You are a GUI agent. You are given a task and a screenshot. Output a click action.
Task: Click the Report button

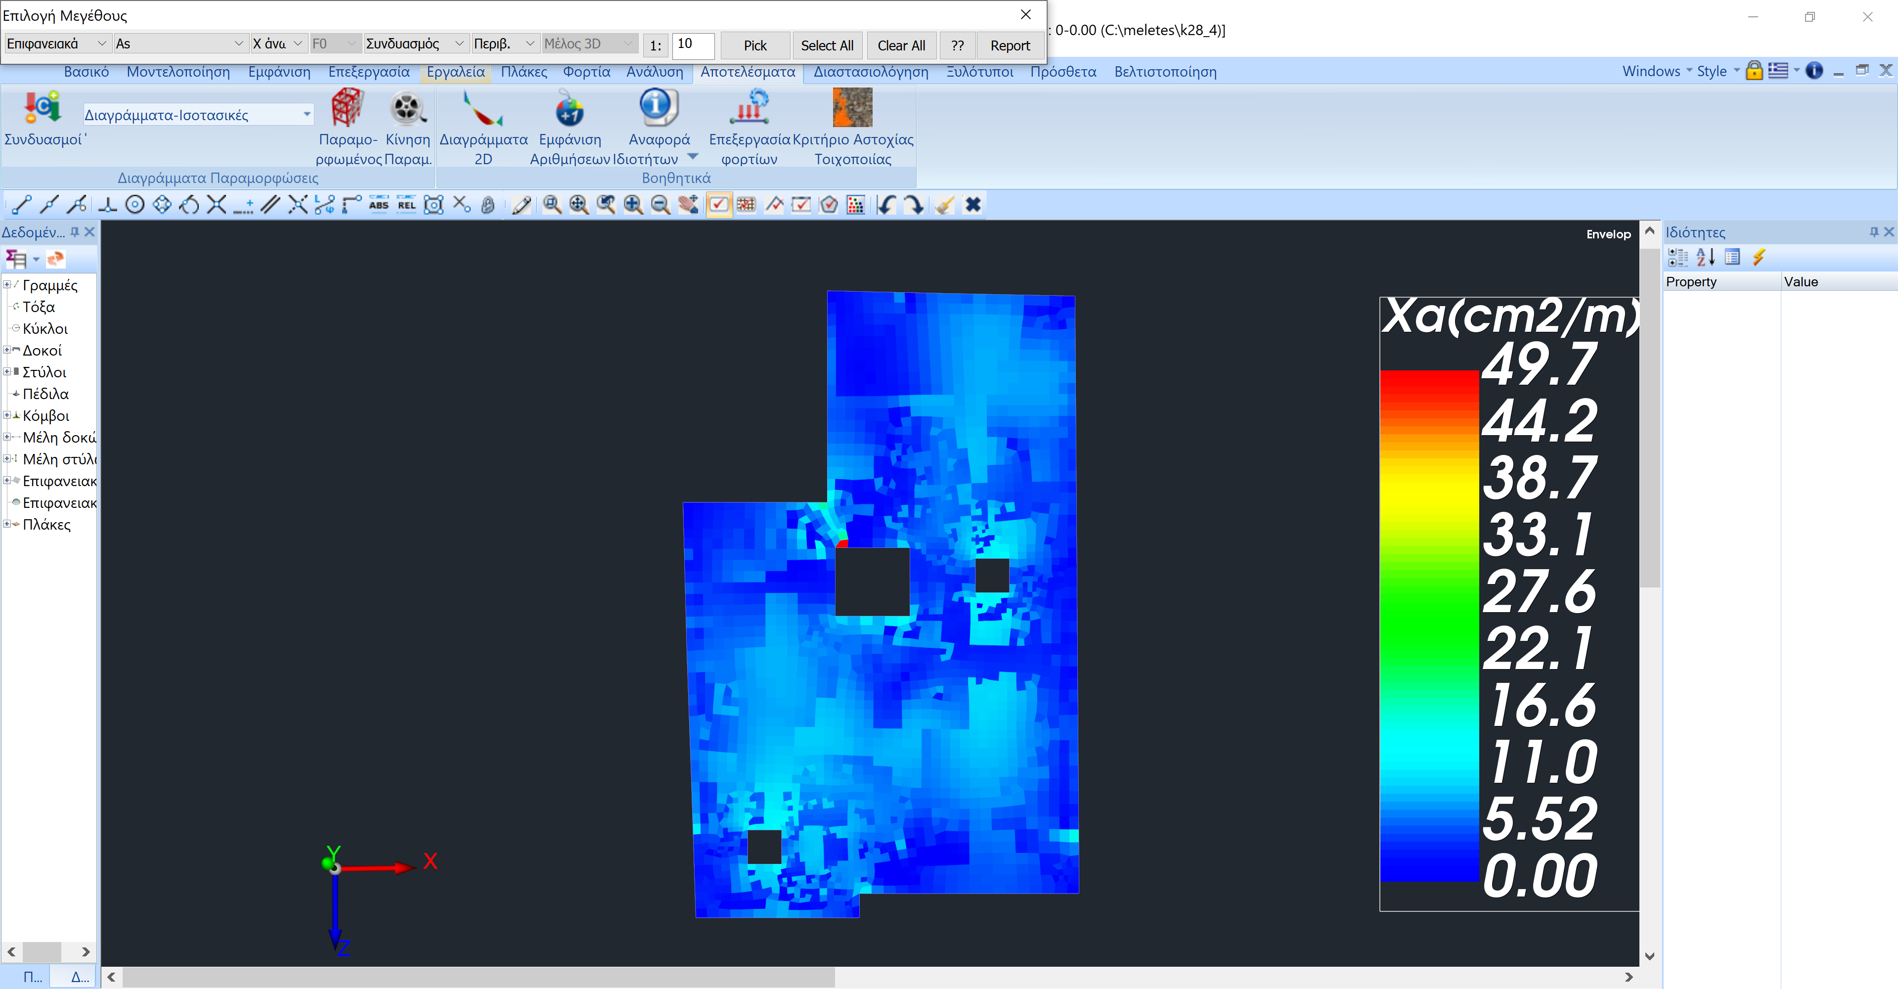pos(1010,45)
